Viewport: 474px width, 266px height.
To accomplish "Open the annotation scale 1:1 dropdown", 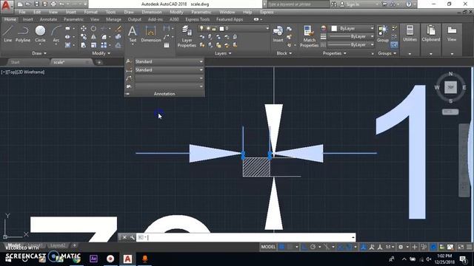I will click(x=390, y=247).
